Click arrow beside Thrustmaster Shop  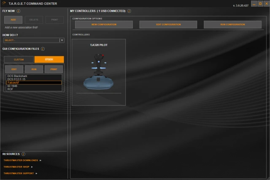pyautogui.click(x=32, y=167)
